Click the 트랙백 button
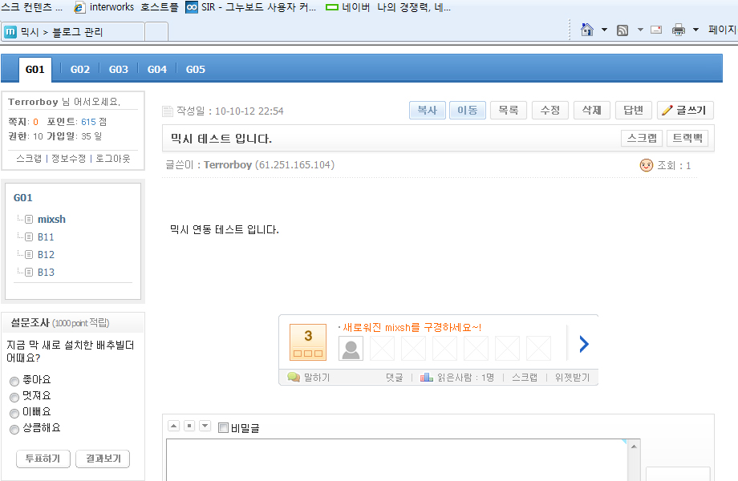The image size is (738, 481). 687,138
